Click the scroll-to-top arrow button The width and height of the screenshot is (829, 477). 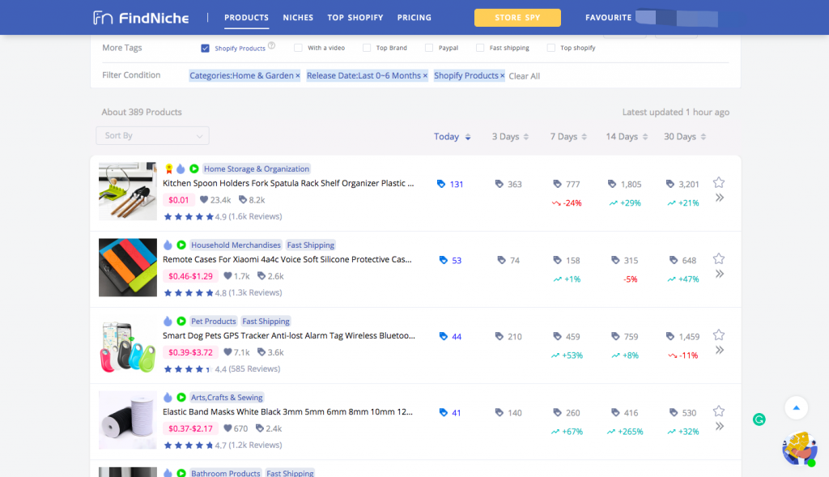pos(797,407)
